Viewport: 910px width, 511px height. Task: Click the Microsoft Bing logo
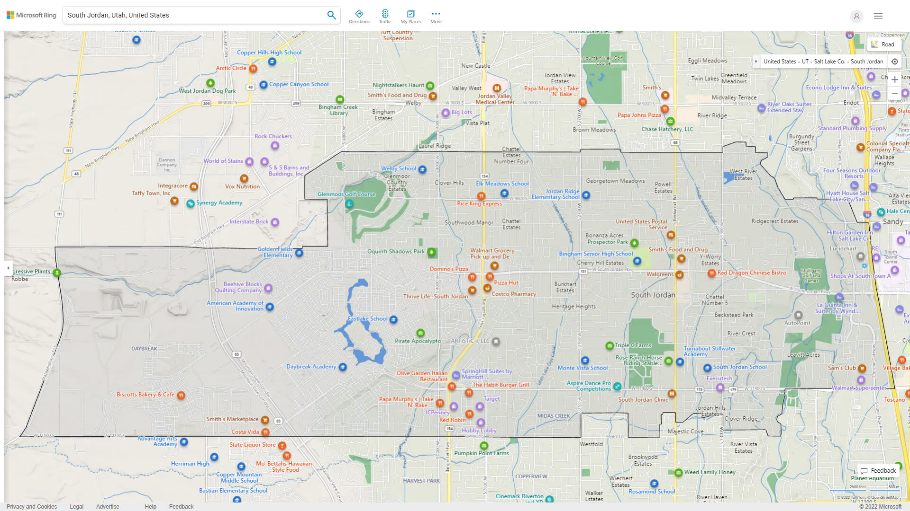click(31, 15)
